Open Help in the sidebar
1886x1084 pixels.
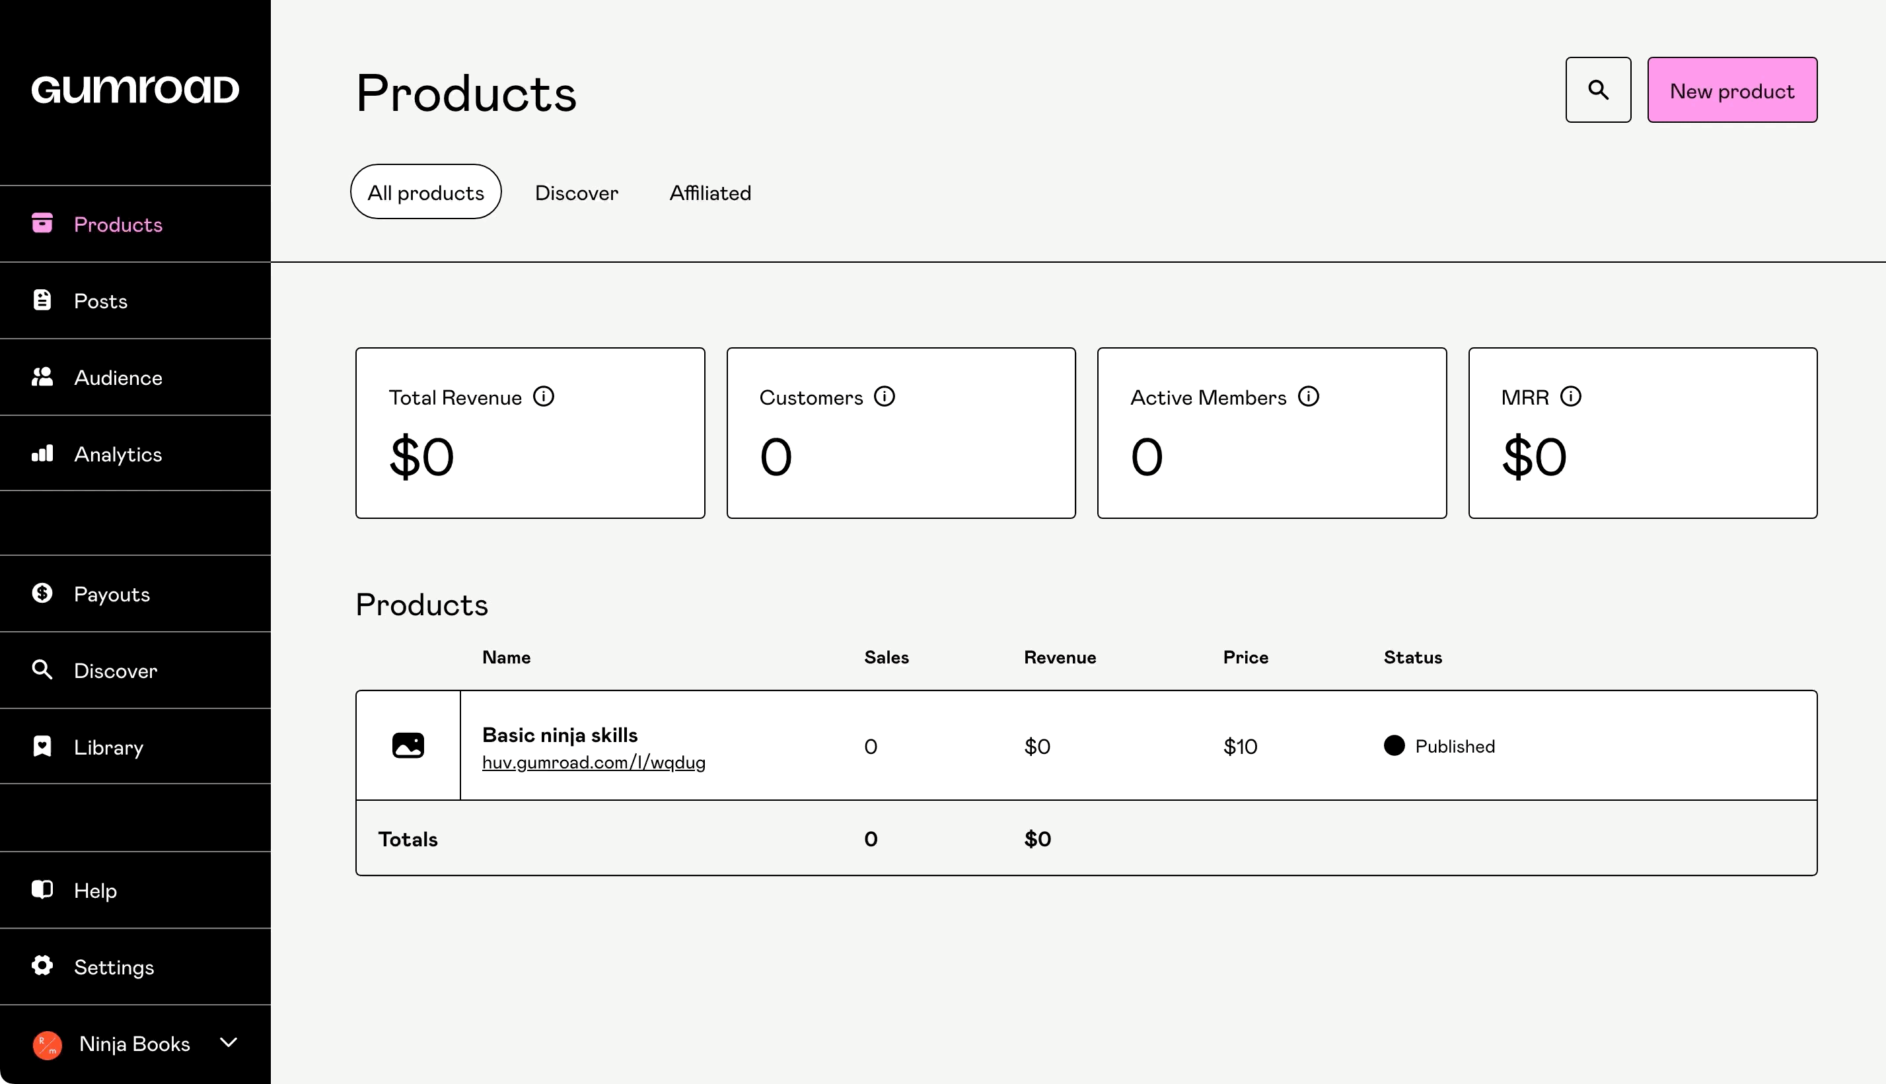(x=135, y=891)
